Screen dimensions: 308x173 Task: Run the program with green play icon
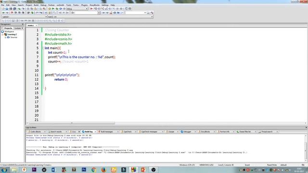point(53,9)
